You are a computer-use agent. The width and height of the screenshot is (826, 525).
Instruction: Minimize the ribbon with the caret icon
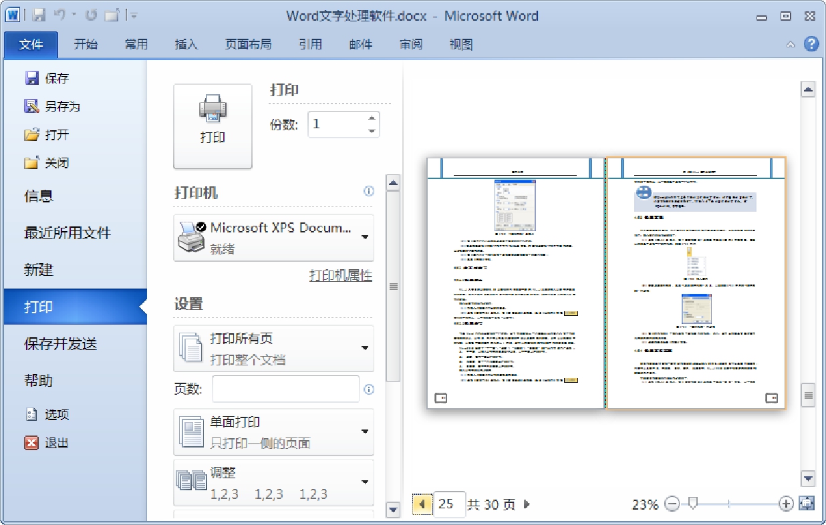click(x=791, y=45)
